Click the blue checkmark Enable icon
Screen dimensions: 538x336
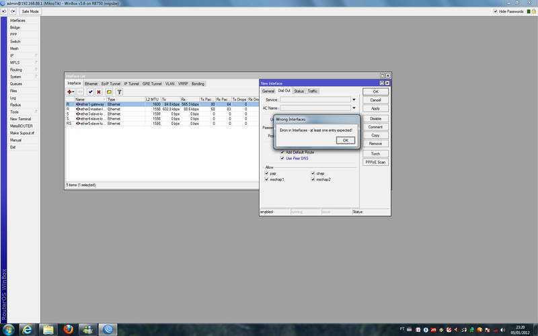click(x=90, y=92)
